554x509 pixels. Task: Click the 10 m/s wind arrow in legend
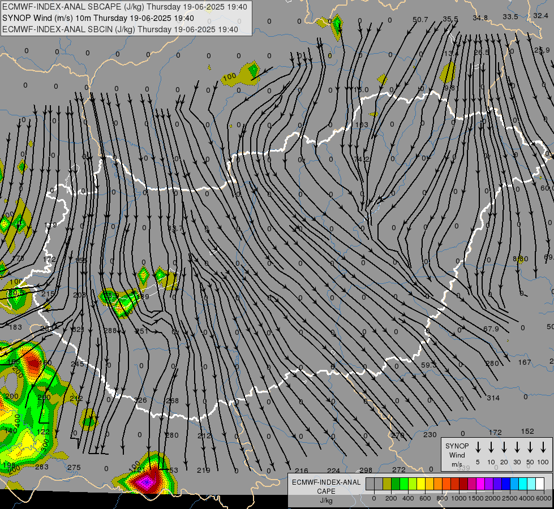pos(491,447)
